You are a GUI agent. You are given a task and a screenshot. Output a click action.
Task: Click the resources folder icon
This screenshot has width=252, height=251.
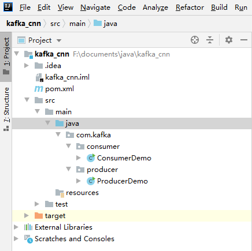(60, 193)
